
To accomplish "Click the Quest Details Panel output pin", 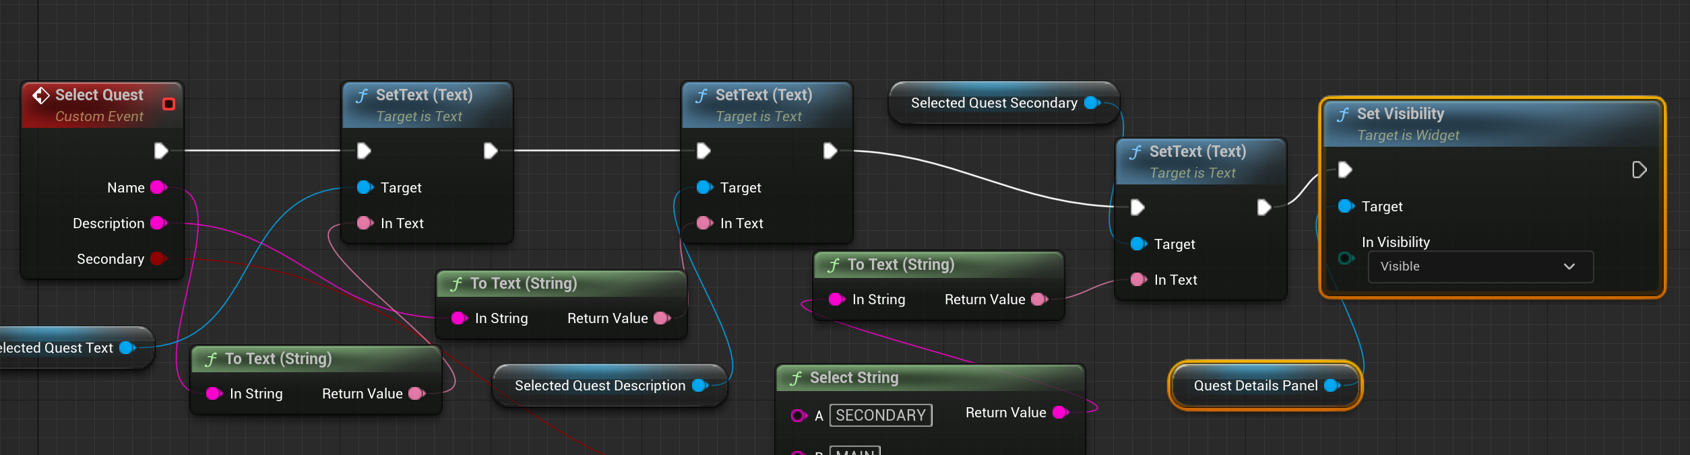I will [1332, 385].
